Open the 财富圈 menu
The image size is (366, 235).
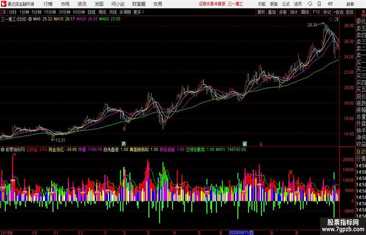138,4
